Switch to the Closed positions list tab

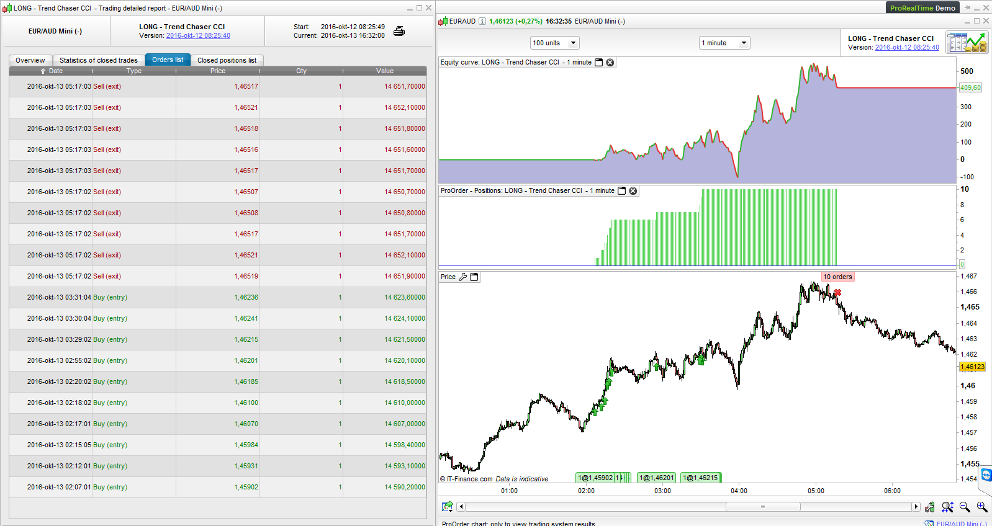click(227, 60)
